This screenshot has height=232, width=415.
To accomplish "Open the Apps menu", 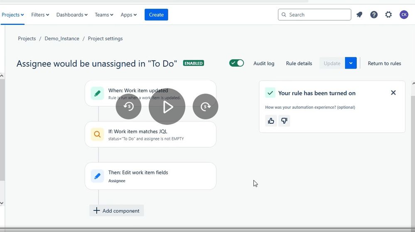I will click(x=129, y=15).
